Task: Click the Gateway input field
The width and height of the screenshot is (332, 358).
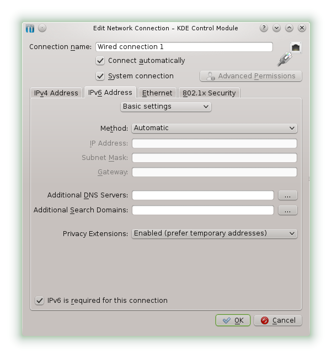Action: point(215,172)
